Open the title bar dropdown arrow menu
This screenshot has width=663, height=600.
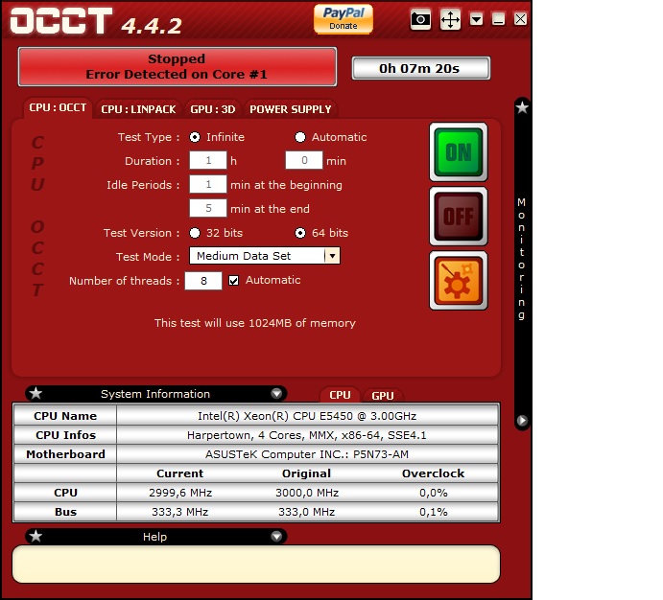477,19
